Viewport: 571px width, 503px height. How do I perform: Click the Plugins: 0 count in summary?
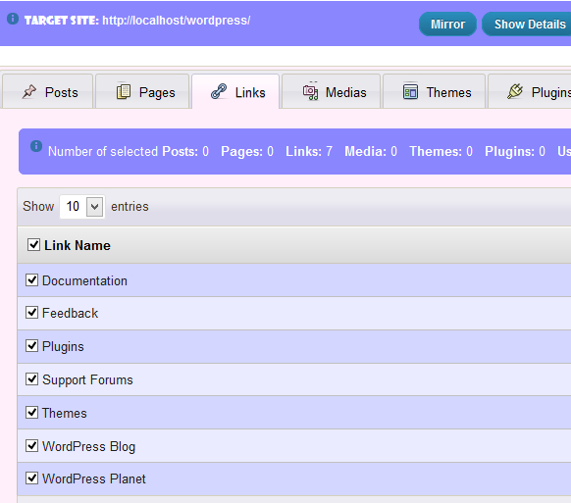[x=515, y=151]
